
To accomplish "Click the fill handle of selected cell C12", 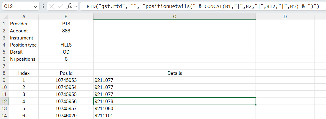I will pyautogui.click(x=256, y=105).
